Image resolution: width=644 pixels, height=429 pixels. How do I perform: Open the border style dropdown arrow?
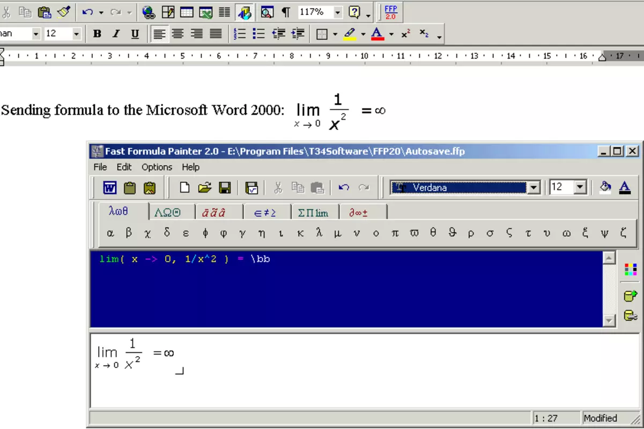[335, 34]
